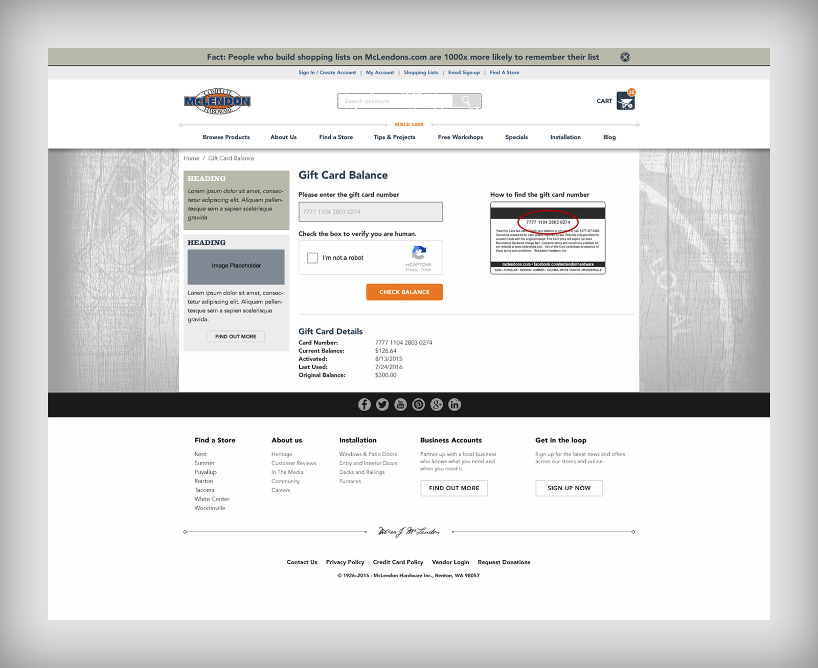The height and width of the screenshot is (668, 818).
Task: Open Find a Store navigation item
Action: pyautogui.click(x=336, y=137)
